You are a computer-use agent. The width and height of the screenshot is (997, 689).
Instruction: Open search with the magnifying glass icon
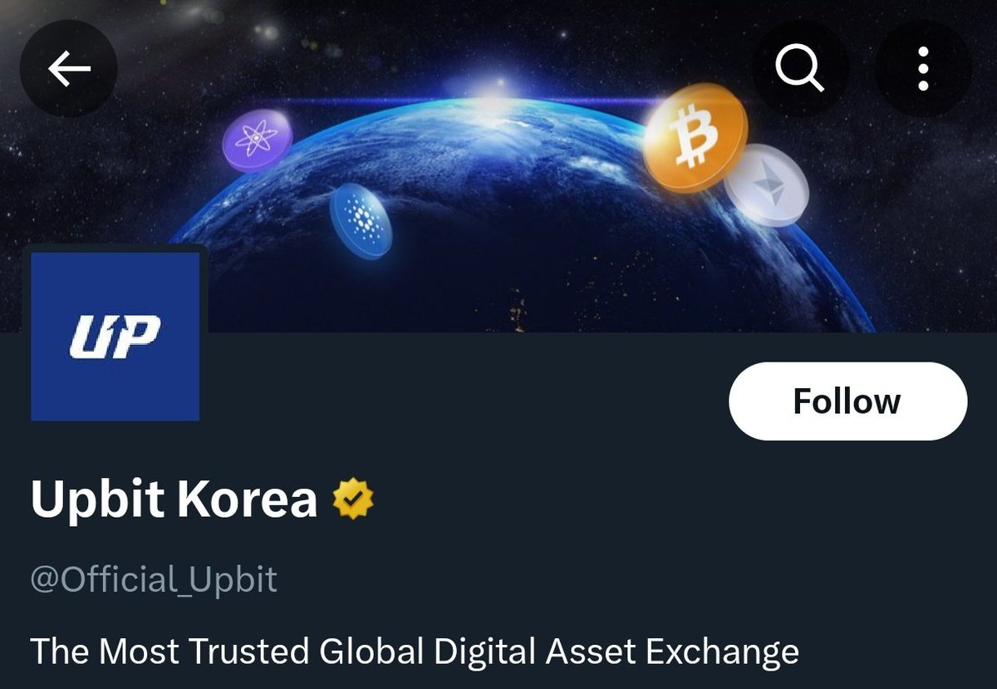pos(800,69)
